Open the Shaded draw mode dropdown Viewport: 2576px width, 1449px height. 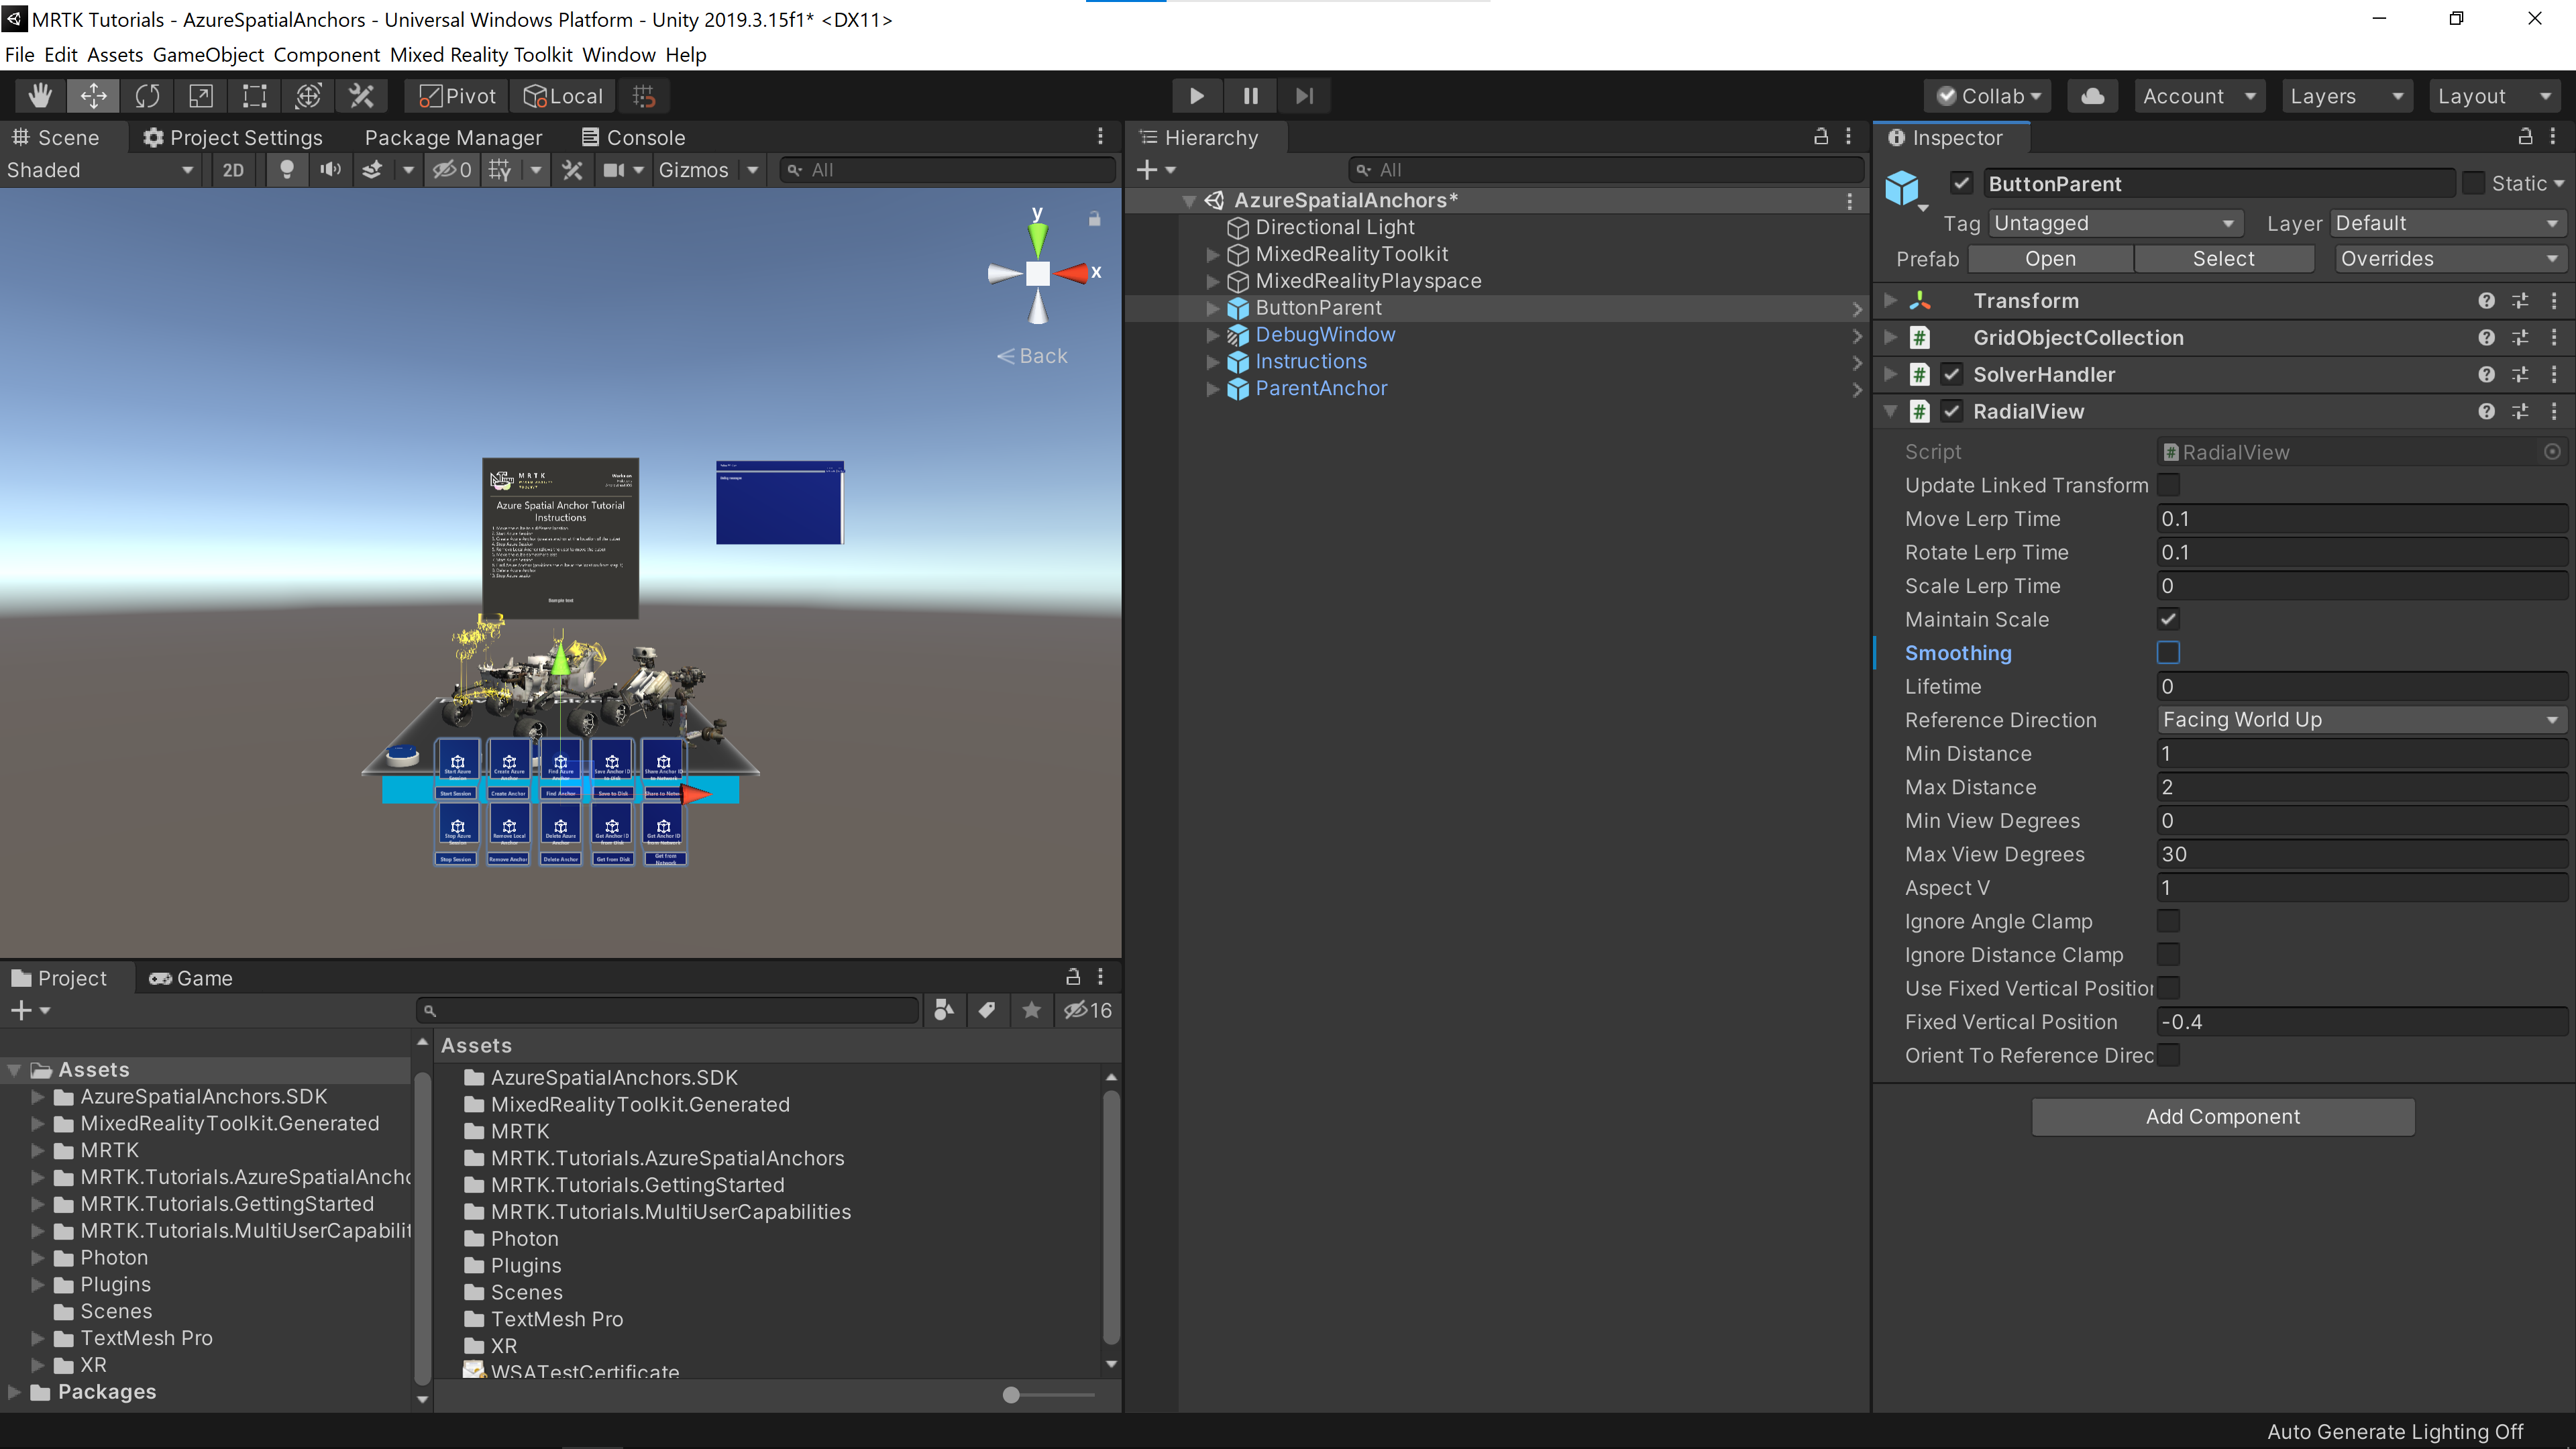click(100, 169)
